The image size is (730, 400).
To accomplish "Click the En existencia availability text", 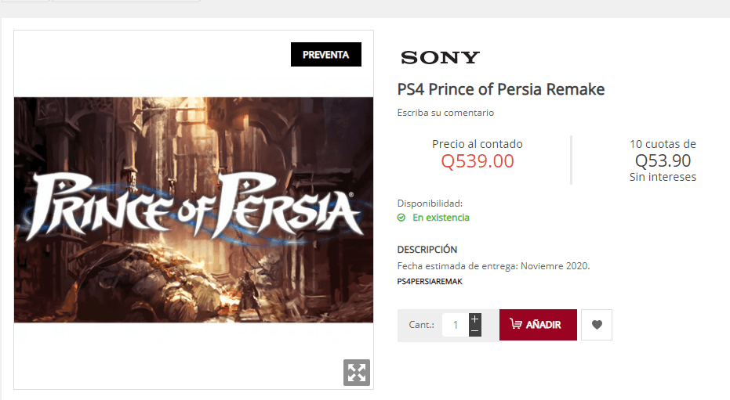I will pos(441,218).
